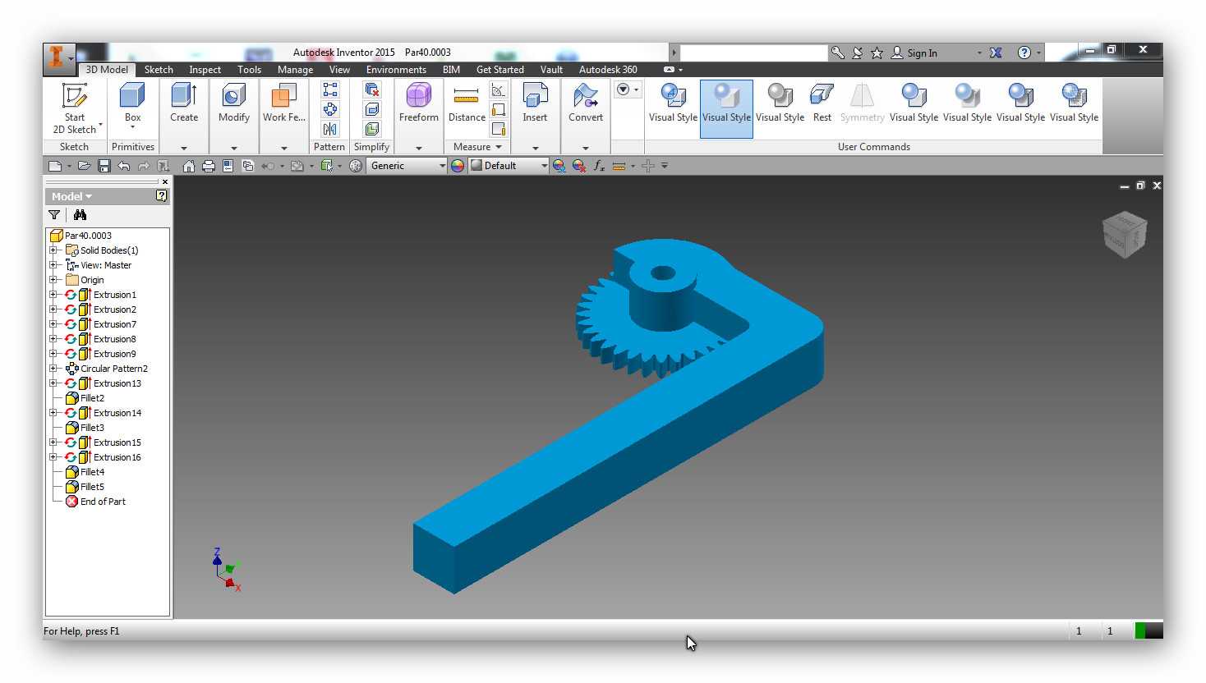Screen dimensions: 1206x683
Task: Open an existing file with folder icon
Action: (84, 166)
